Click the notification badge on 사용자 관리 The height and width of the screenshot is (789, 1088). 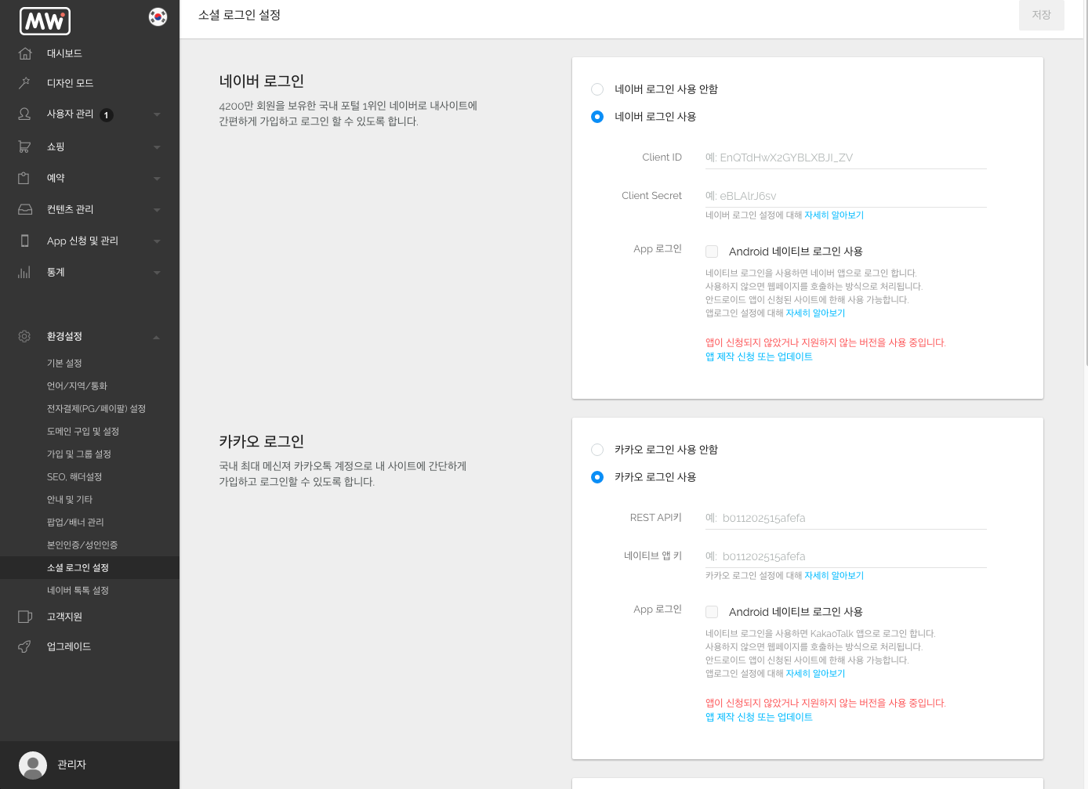107,115
